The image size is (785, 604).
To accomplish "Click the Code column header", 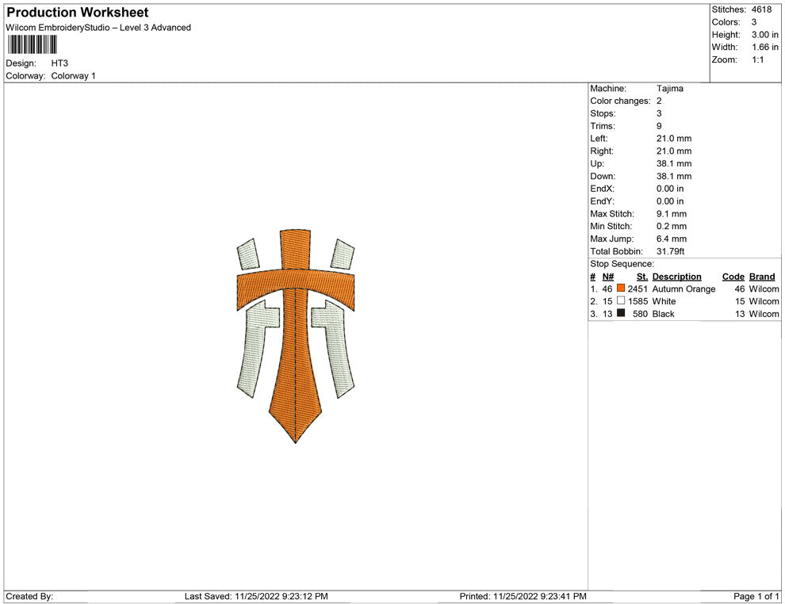I will pyautogui.click(x=733, y=277).
